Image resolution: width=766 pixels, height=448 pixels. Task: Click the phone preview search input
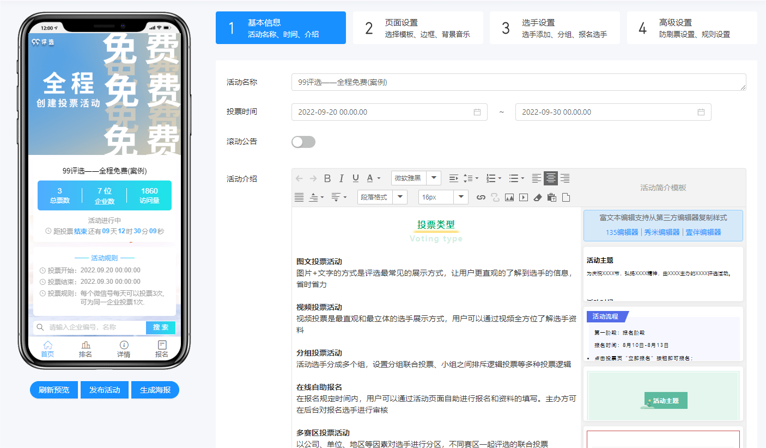(90, 327)
